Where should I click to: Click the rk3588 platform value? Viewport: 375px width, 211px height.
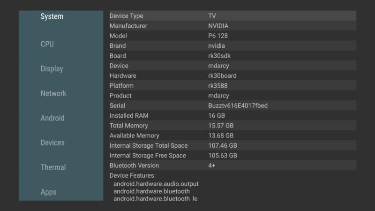pos(218,86)
